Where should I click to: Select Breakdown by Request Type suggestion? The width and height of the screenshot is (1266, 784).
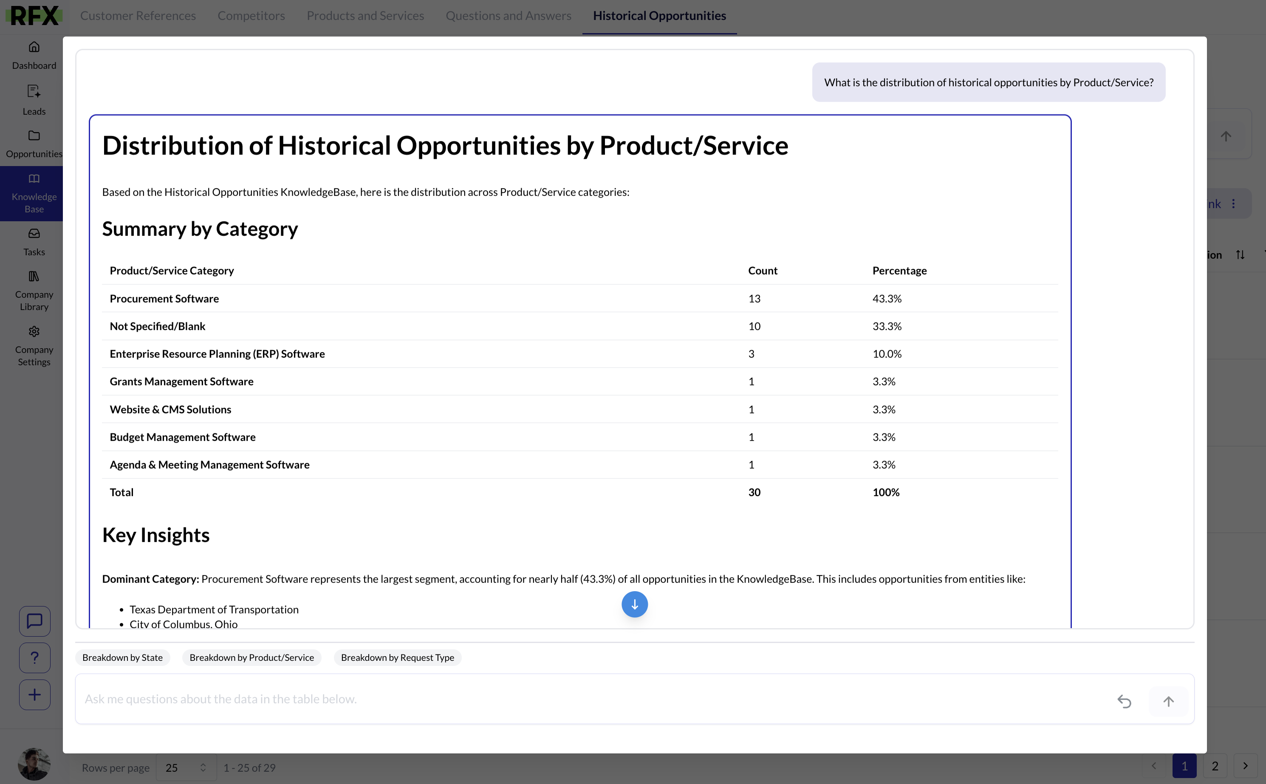[x=397, y=657]
